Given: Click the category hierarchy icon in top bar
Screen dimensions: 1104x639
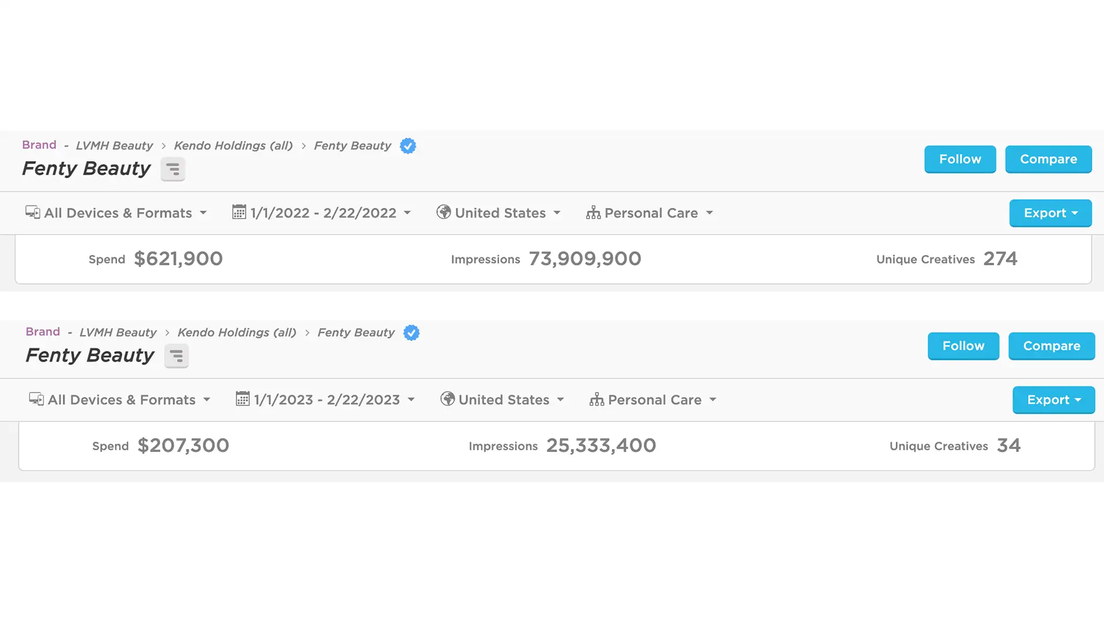Looking at the screenshot, I should coord(593,213).
